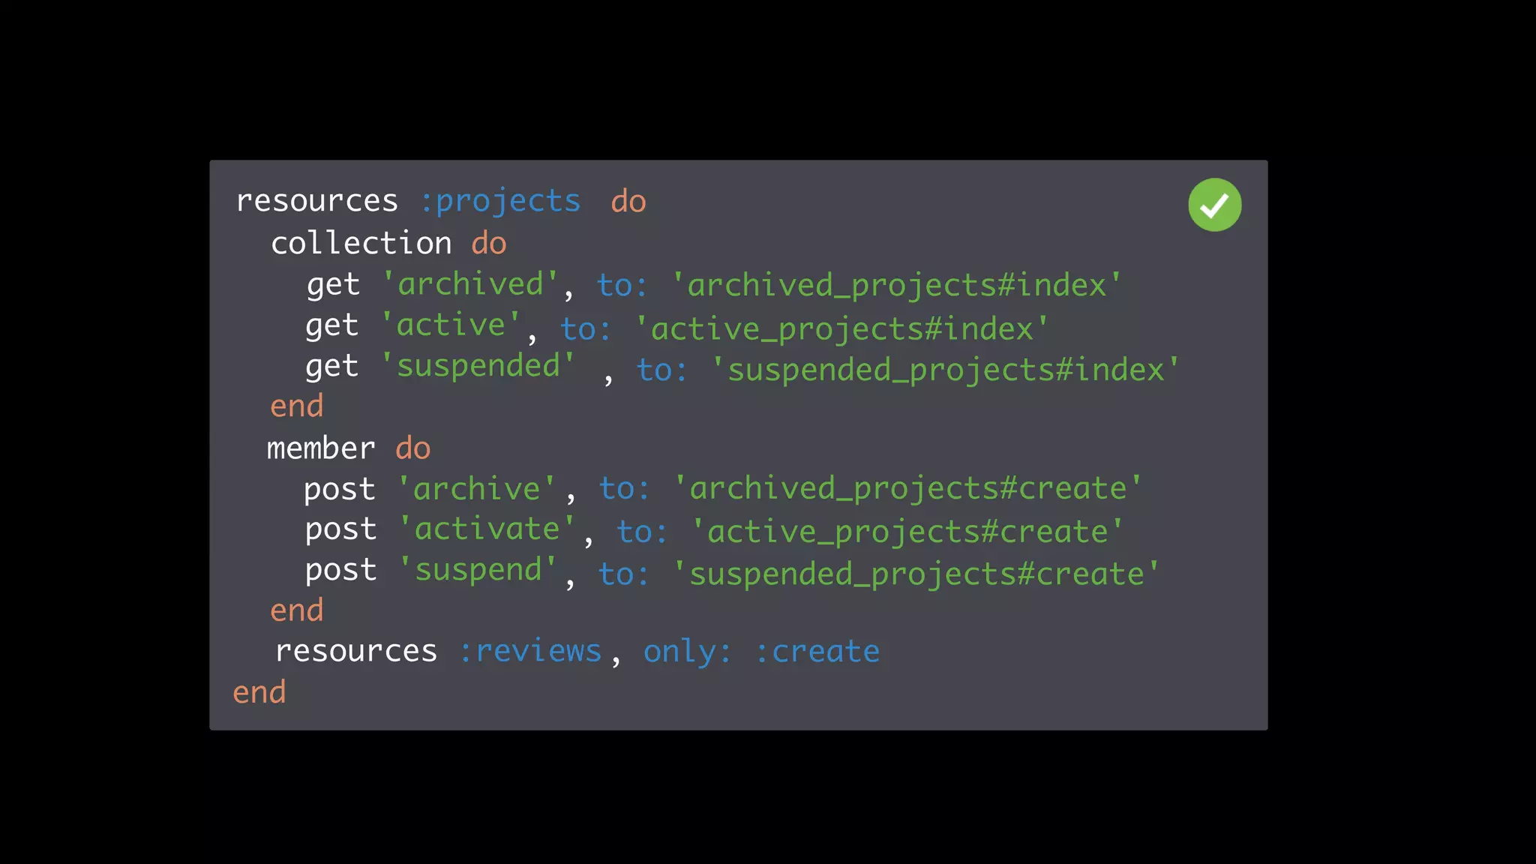The width and height of the screenshot is (1536, 864).
Task: Click the ':create' symbol on the reviews line
Action: pyautogui.click(x=817, y=651)
